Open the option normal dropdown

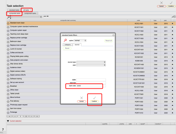click(80, 40)
